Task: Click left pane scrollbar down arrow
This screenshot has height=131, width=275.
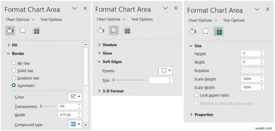Action: point(86,125)
